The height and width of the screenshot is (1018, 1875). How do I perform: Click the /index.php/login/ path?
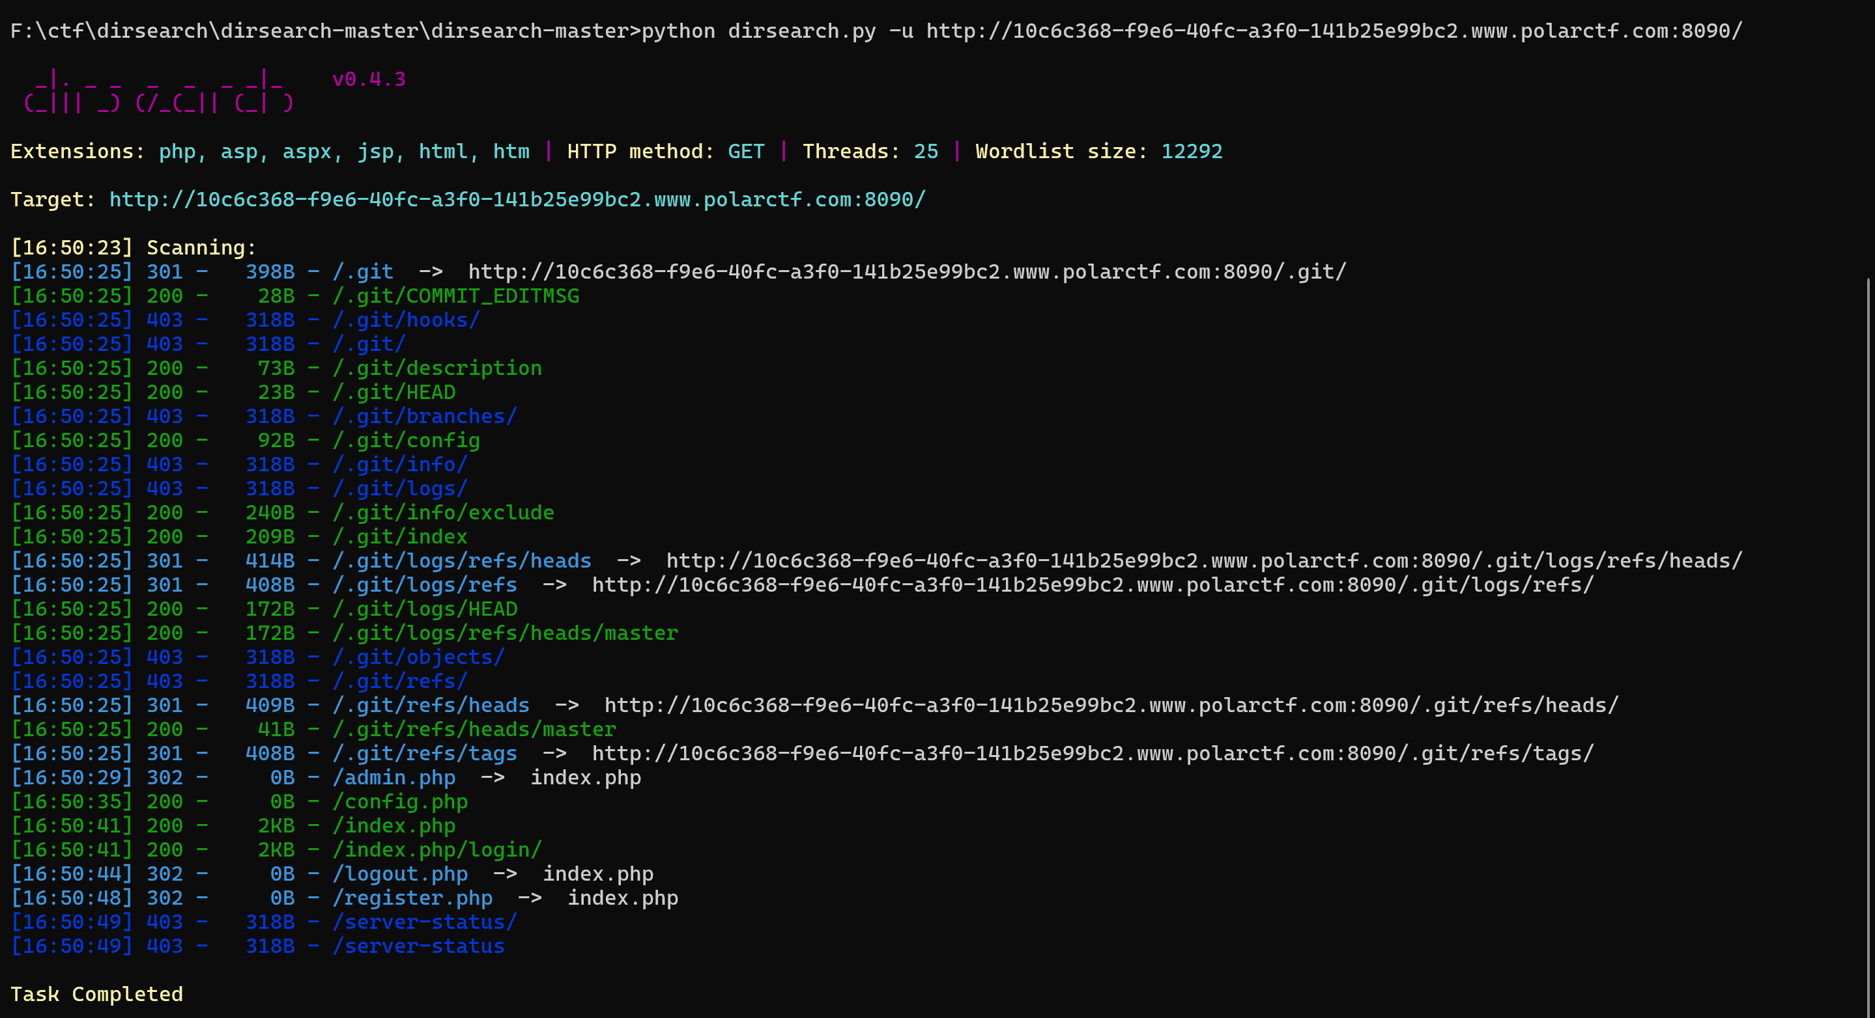[x=437, y=849]
